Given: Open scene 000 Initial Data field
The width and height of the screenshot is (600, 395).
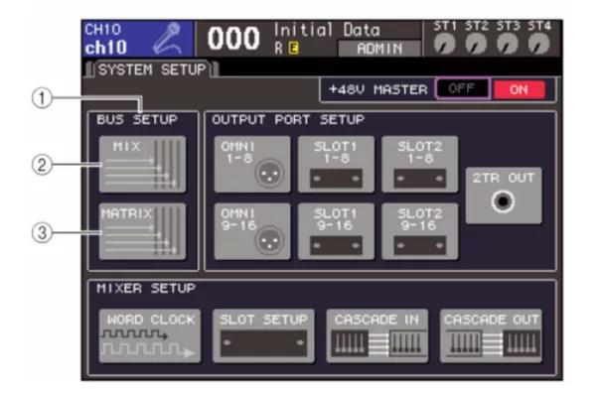Looking at the screenshot, I should click(308, 39).
